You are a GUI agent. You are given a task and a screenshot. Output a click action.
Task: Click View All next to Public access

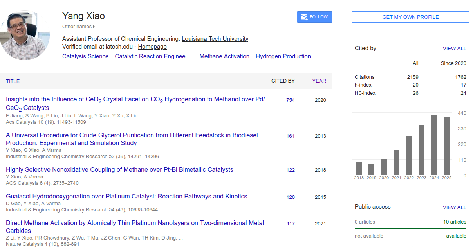click(x=454, y=207)
